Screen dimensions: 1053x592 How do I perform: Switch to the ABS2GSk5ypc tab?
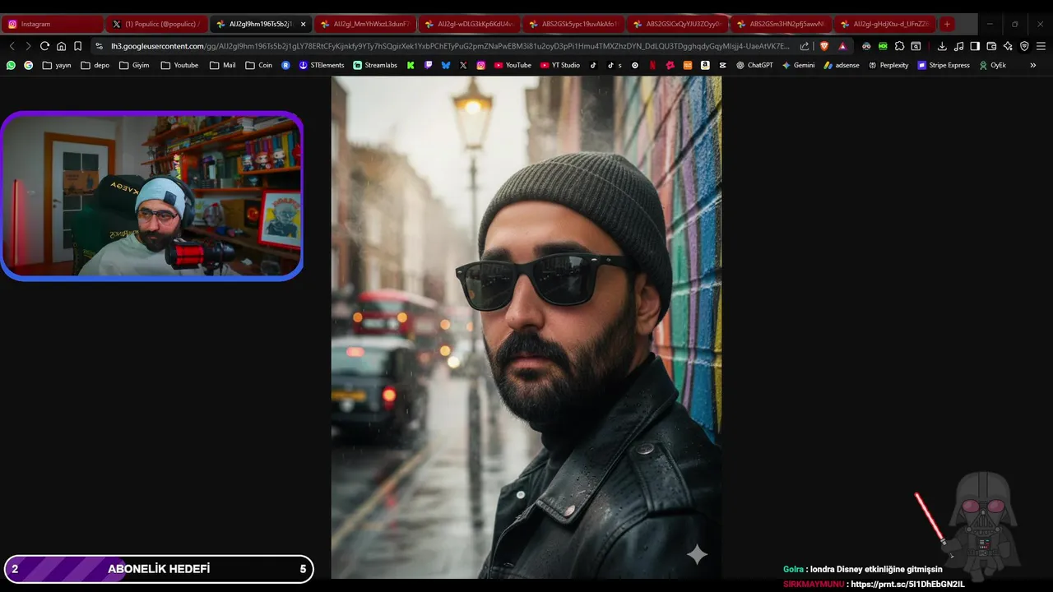573,24
